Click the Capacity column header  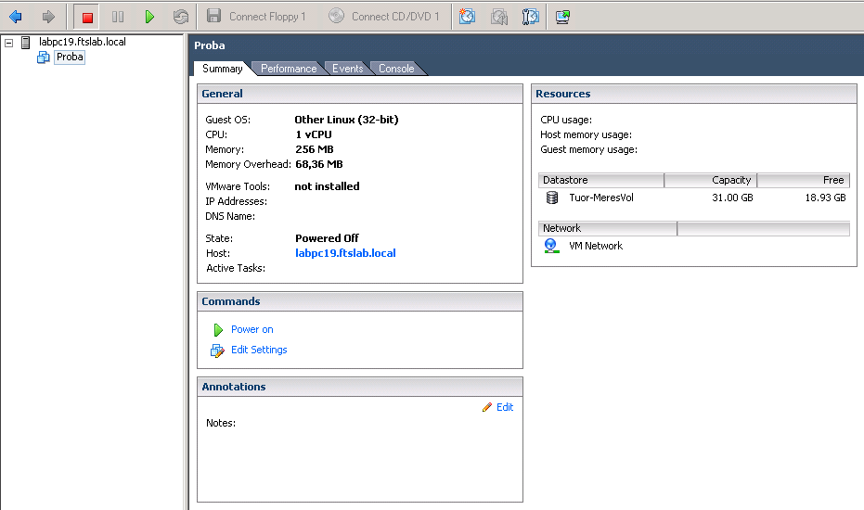711,180
